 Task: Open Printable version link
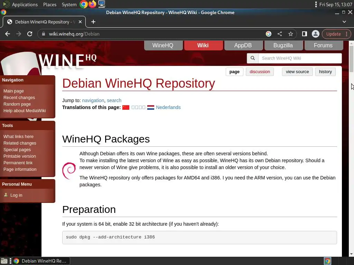point(19,156)
